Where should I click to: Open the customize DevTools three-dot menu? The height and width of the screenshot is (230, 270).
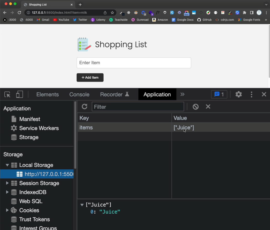coord(251,94)
